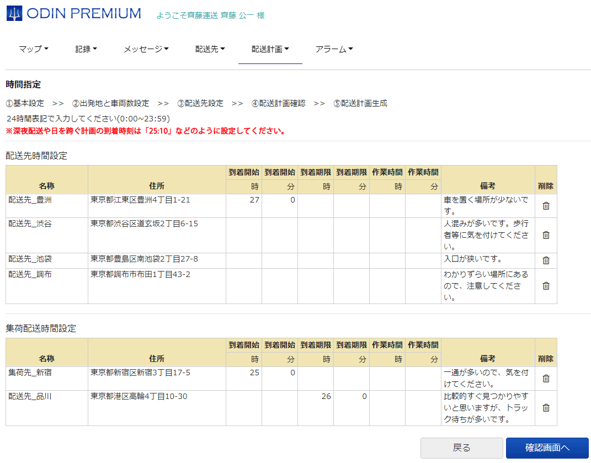The image size is (591, 463).
Task: Select the active 配送計画 menu tab
Action: point(270,49)
